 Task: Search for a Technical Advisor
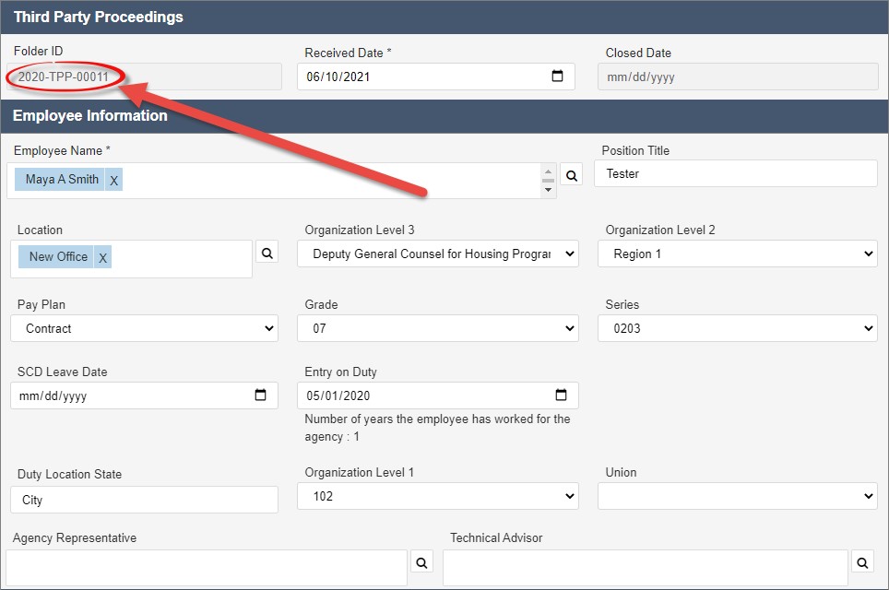[862, 562]
